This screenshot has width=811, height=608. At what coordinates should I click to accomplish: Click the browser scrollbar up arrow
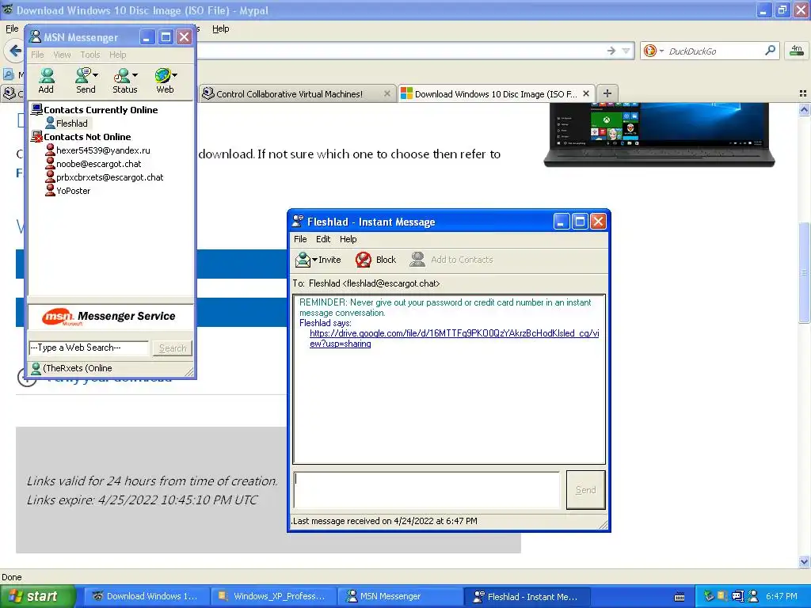coord(804,109)
